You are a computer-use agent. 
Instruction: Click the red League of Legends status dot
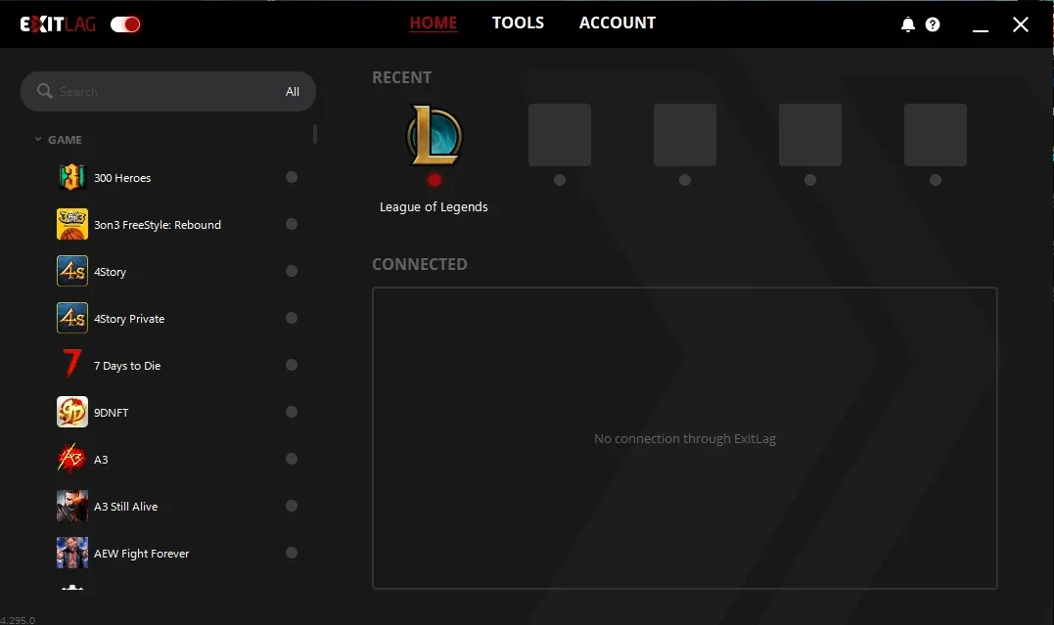(435, 180)
